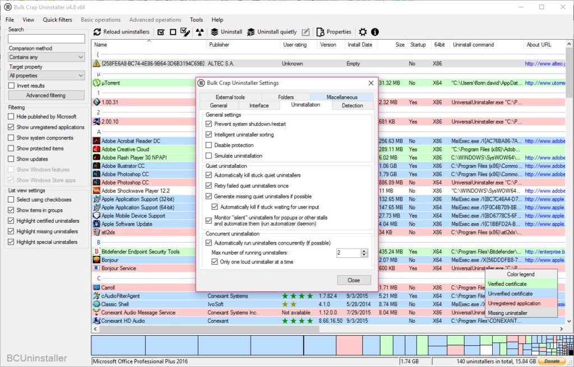Click the deselect-all empty box toolbar icon
Screen dimensions: 574x367
173,32
